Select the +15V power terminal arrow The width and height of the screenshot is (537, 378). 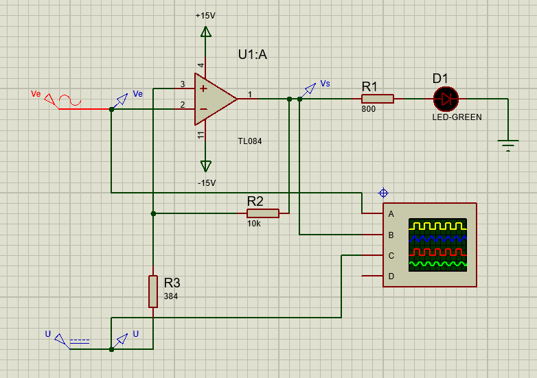click(x=206, y=32)
